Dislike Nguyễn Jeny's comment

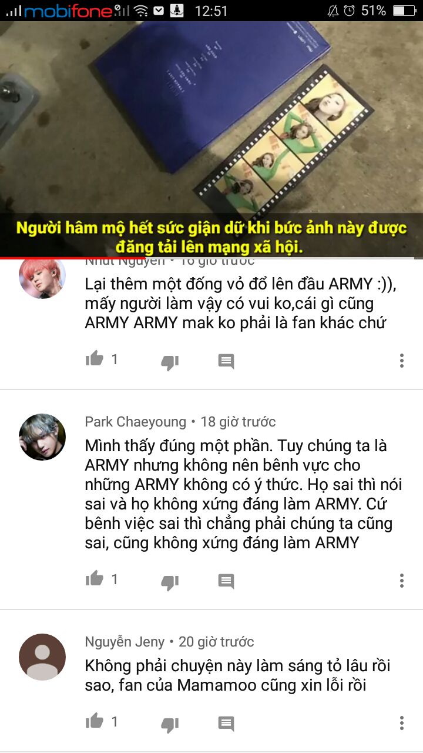click(170, 724)
